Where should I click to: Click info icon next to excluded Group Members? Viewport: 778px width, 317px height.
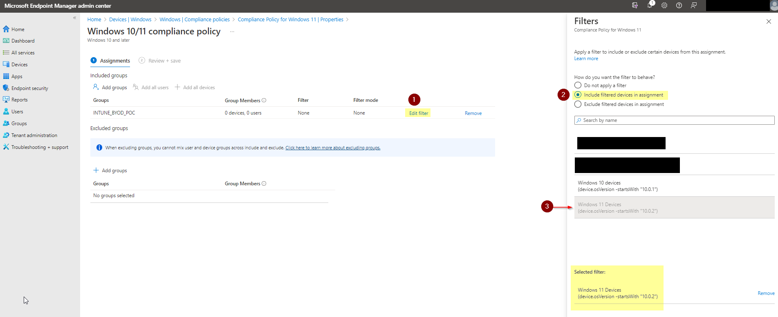coord(264,183)
